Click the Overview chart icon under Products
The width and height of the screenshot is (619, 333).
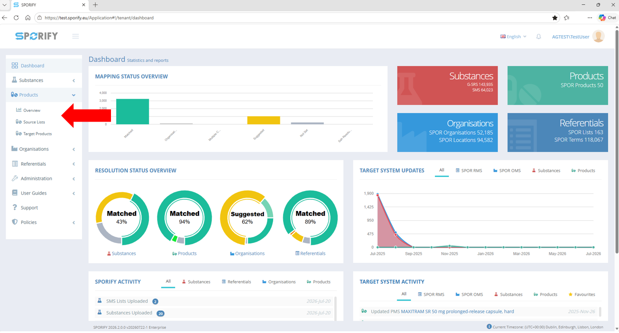[x=18, y=110]
